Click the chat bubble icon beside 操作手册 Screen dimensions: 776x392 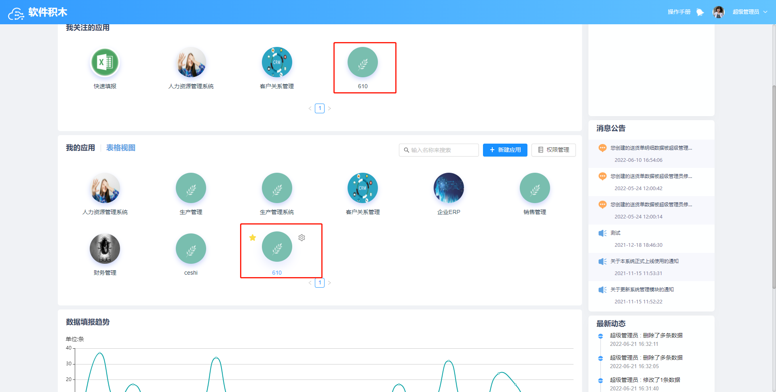click(x=700, y=12)
